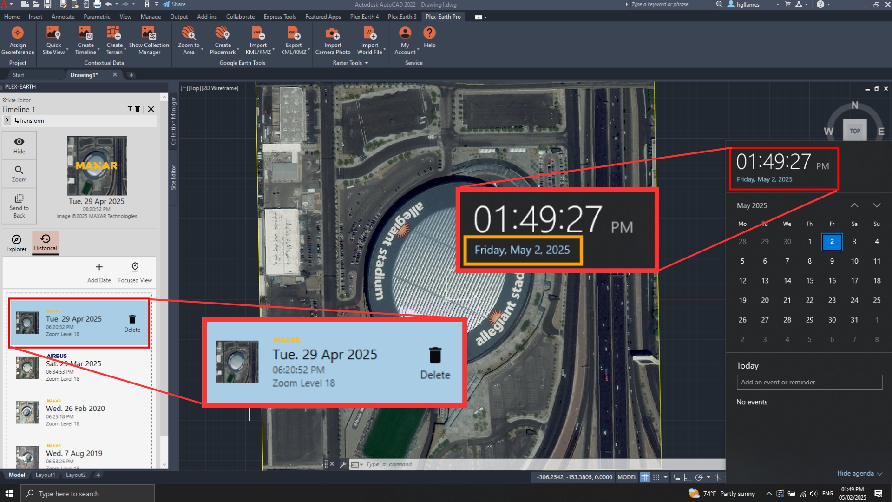Screen dimensions: 892x502
Task: Open the Windows Start menu
Action: pos(9,494)
